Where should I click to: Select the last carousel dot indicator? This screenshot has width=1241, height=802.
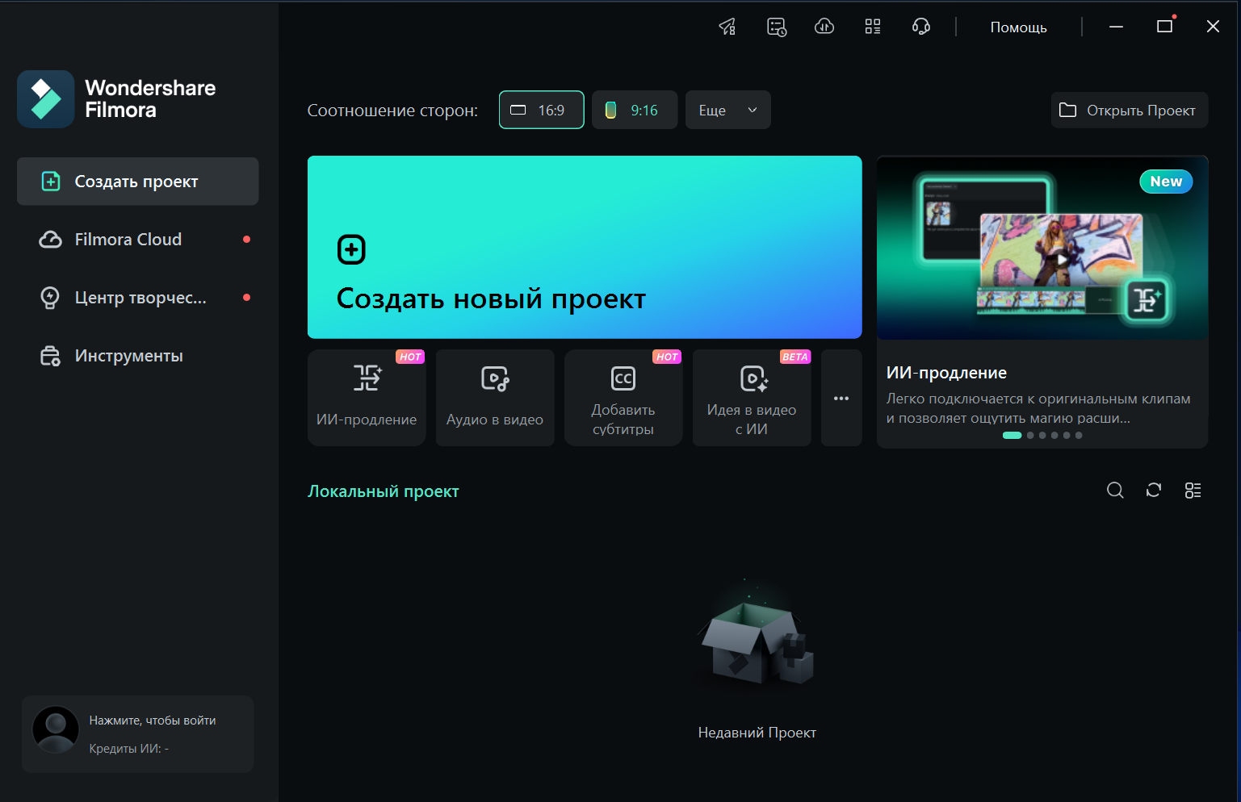(x=1079, y=435)
